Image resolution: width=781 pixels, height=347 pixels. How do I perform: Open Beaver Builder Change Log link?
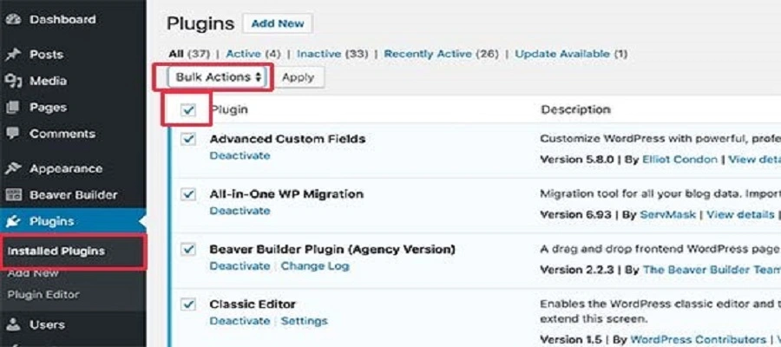[x=315, y=265]
